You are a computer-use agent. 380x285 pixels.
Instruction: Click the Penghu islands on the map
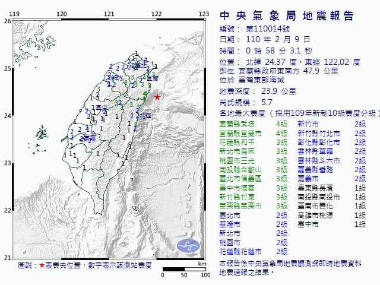click(40, 138)
